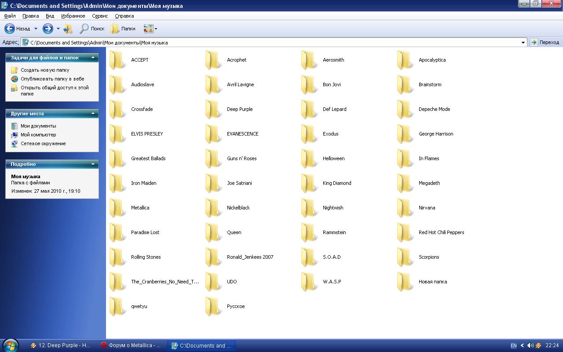The height and width of the screenshot is (352, 563).
Task: Open the Back button history dropdown arrow
Action: pyautogui.click(x=36, y=29)
